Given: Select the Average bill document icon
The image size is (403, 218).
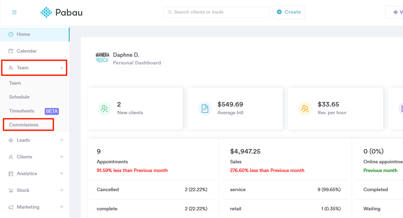Looking at the screenshot, I should 205,109.
